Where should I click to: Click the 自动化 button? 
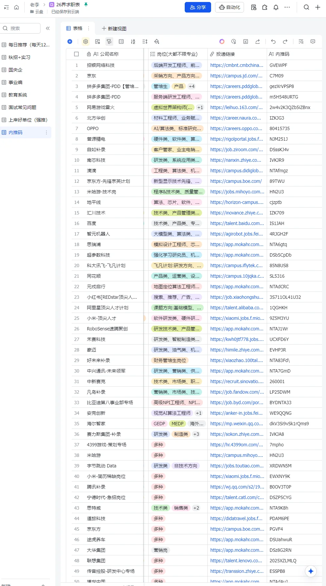pos(230,7)
